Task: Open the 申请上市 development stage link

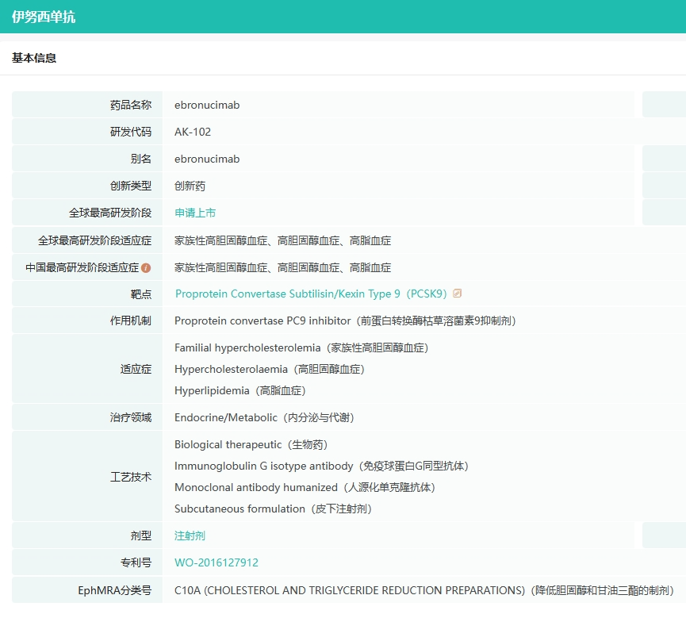Action: tap(195, 213)
